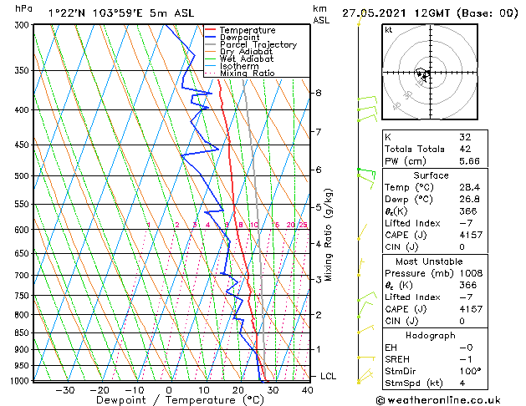Click the gray Parcel Trajectory line sample in legend
Viewport: 526px width, 406px height.
pyautogui.click(x=211, y=44)
